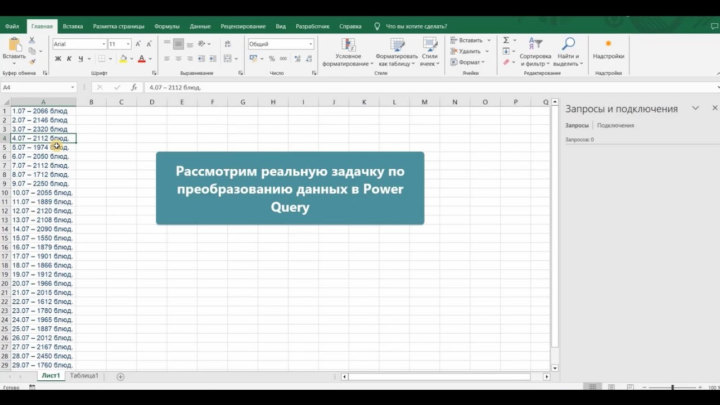720x405 pixels.
Task: Click the font color red A swatch
Action: (x=142, y=58)
